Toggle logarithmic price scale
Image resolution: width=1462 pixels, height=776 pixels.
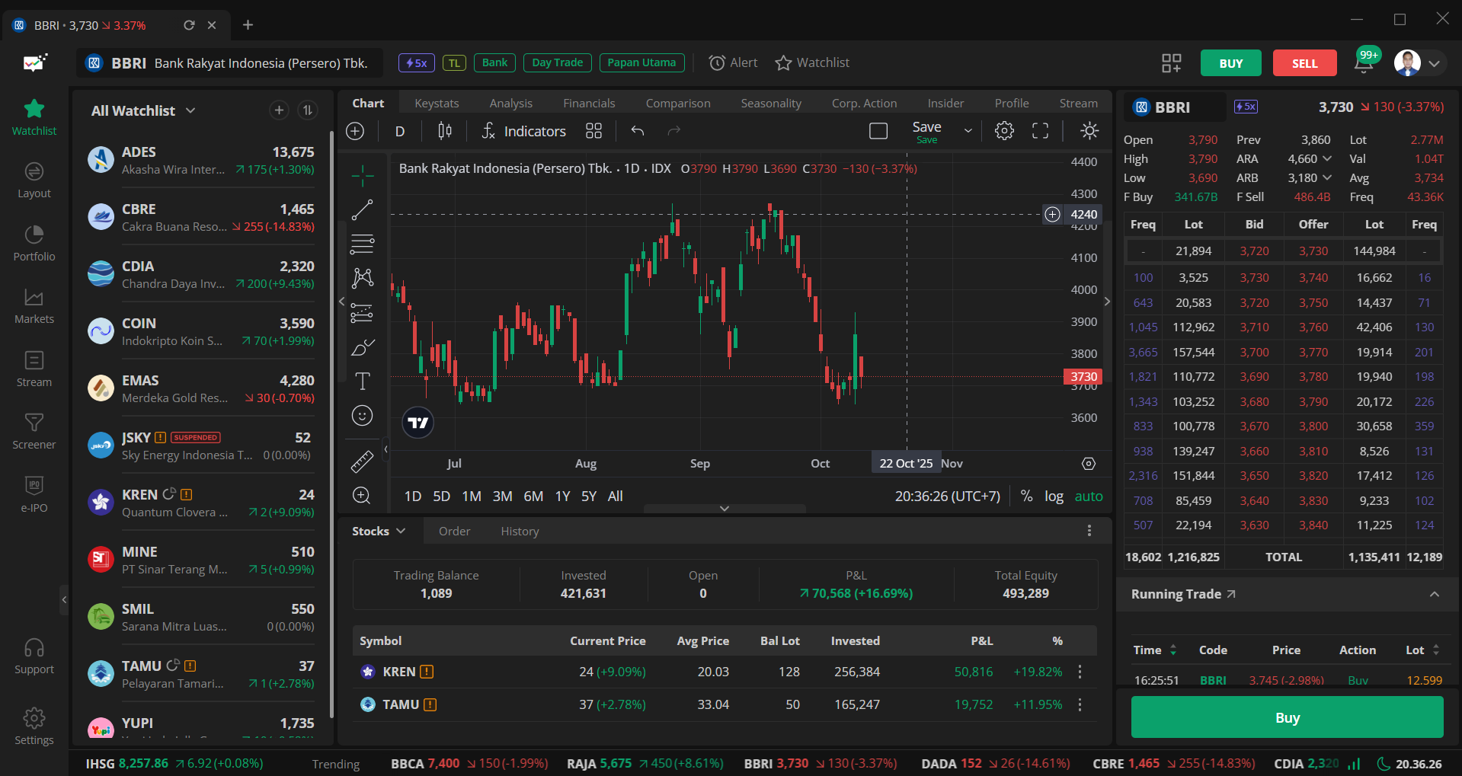click(1054, 496)
